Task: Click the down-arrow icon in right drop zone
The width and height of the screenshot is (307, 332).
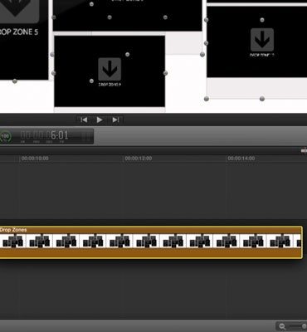Action: pos(262,40)
